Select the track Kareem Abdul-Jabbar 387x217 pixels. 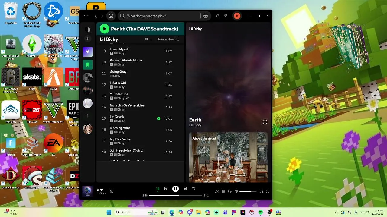[x=140, y=62]
